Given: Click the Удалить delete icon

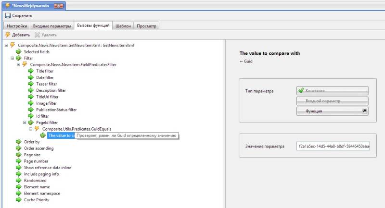Looking at the screenshot, I should [x=37, y=35].
